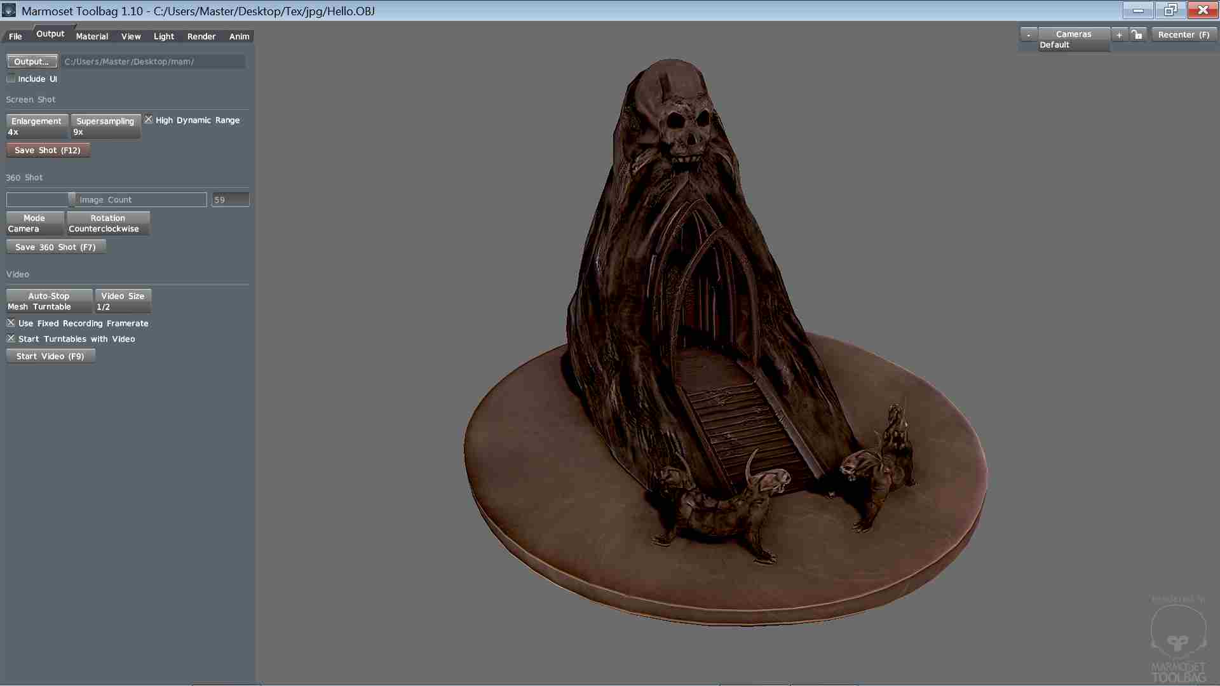Minimize the Marmoset Toolbag window

pyautogui.click(x=1138, y=10)
